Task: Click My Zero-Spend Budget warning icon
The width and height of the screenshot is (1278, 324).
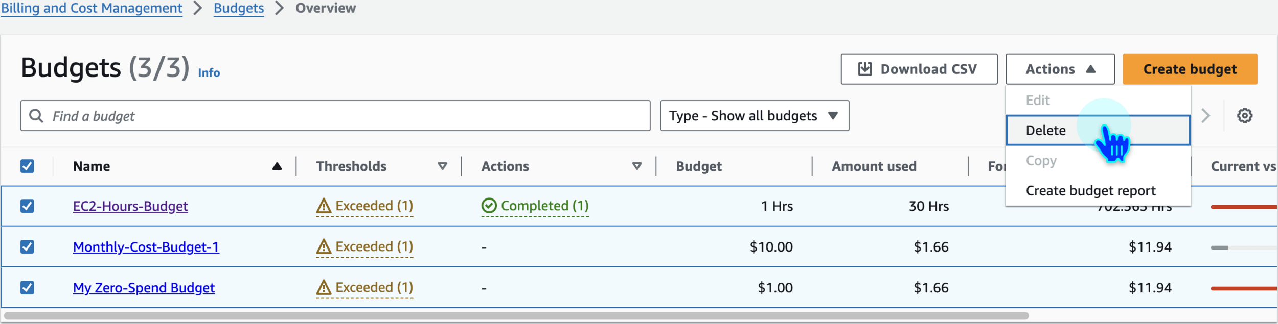Action: pos(324,287)
